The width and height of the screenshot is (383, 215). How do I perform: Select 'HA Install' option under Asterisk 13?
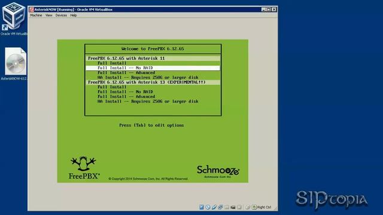148,101
